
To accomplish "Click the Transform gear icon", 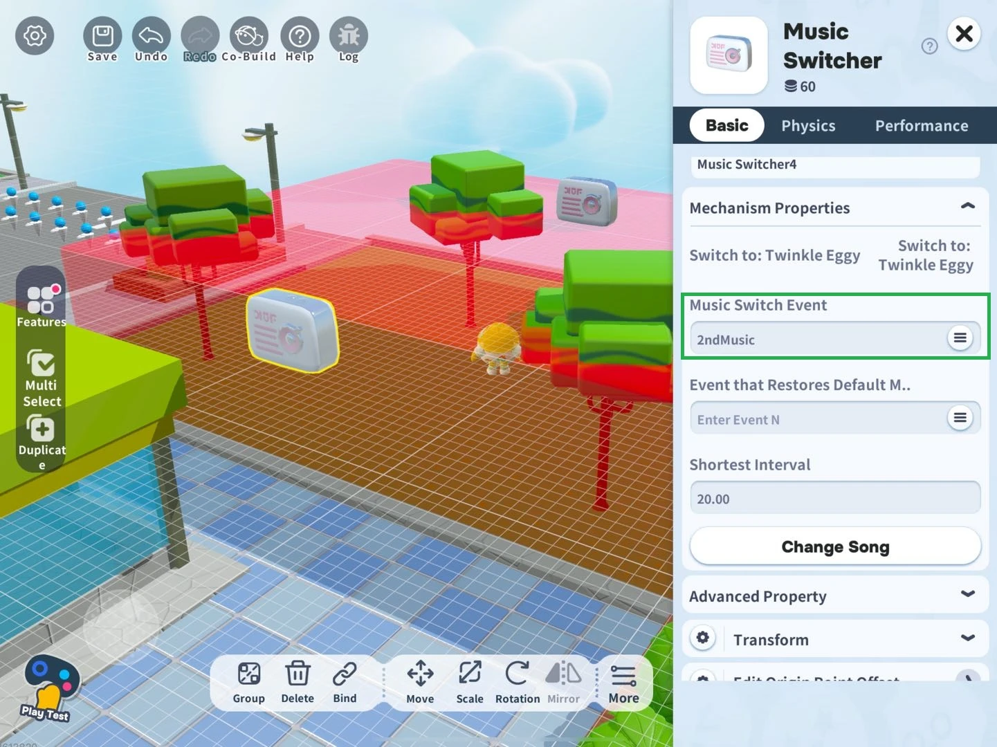I will point(703,638).
